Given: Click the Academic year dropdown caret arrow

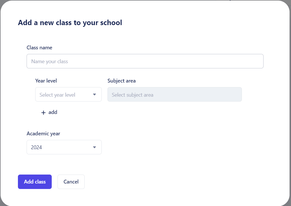Looking at the screenshot, I should tap(94, 147).
